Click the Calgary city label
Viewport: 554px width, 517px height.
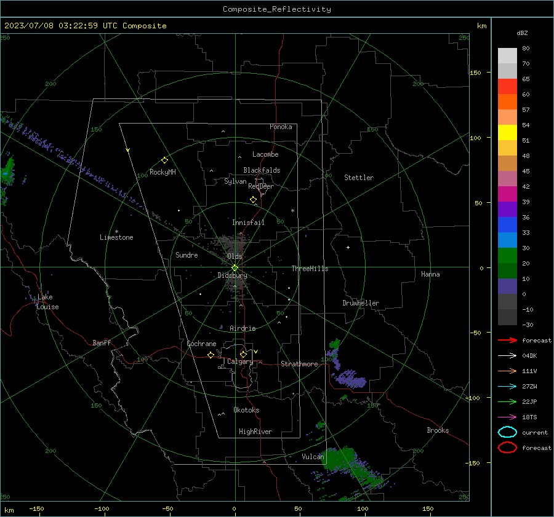pyautogui.click(x=240, y=361)
